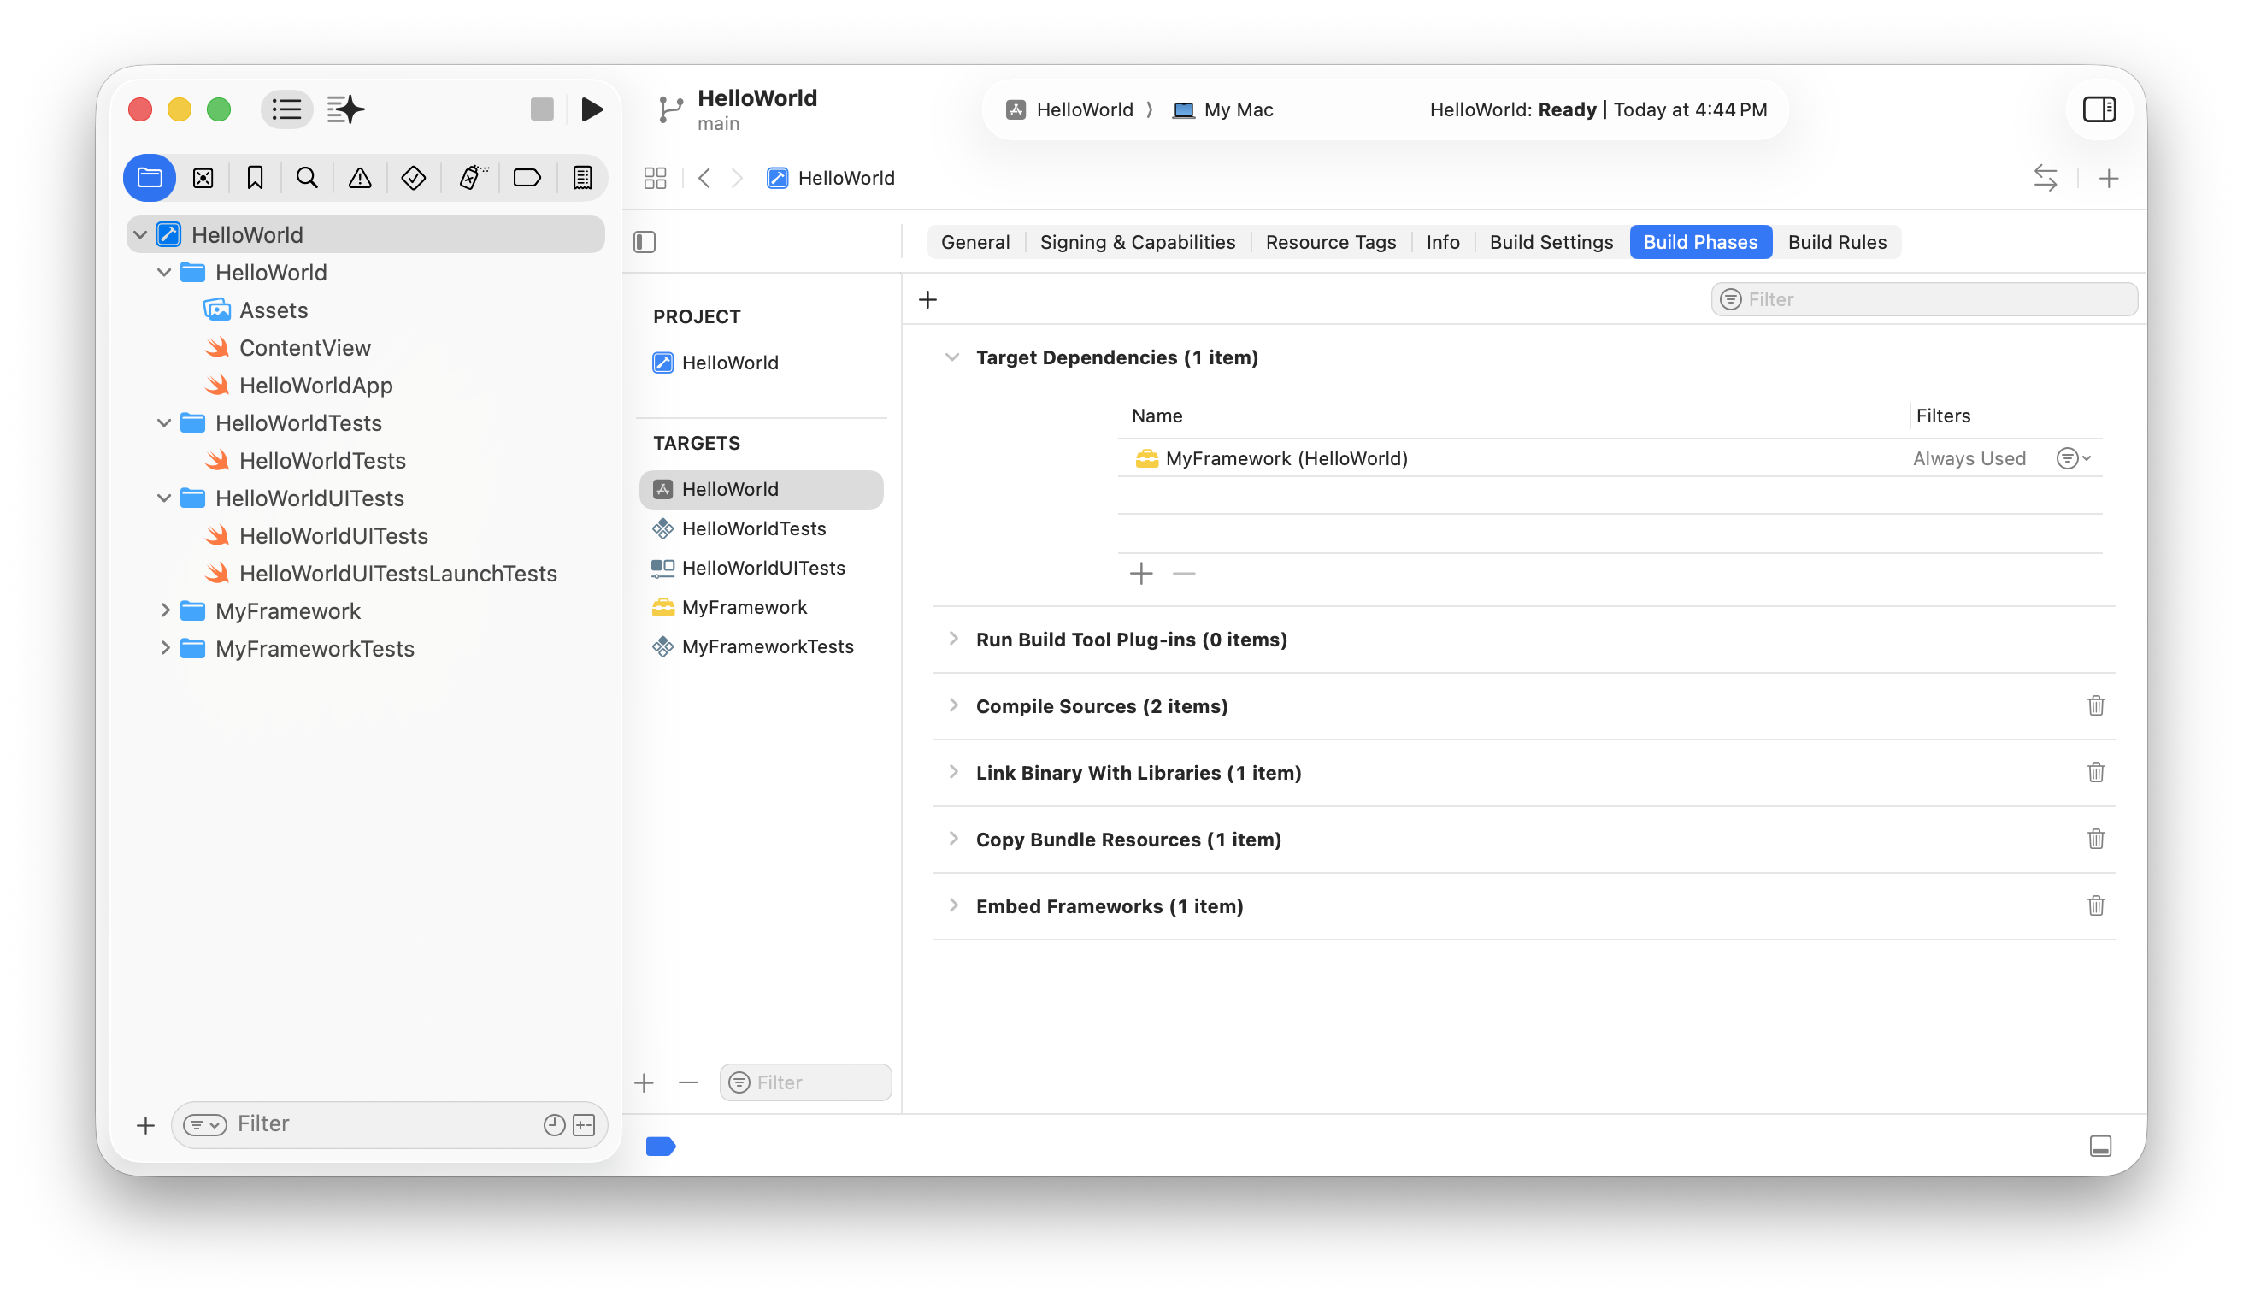Click the blue breakpoint tag in the bottom bar
2243x1303 pixels.
(661, 1147)
